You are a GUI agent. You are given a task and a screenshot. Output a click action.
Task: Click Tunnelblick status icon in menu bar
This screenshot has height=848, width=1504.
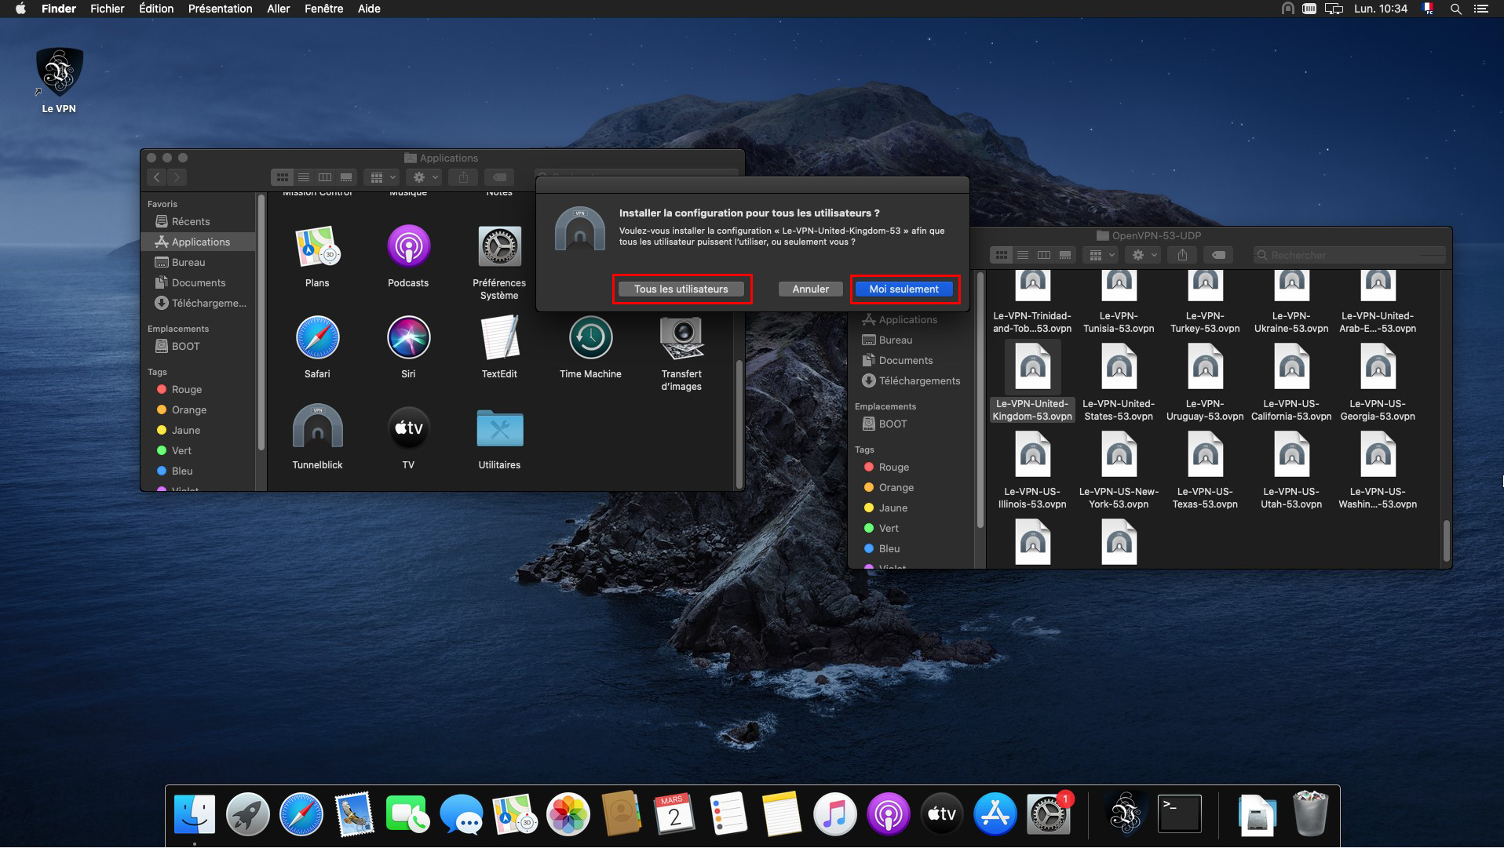coord(1287,9)
